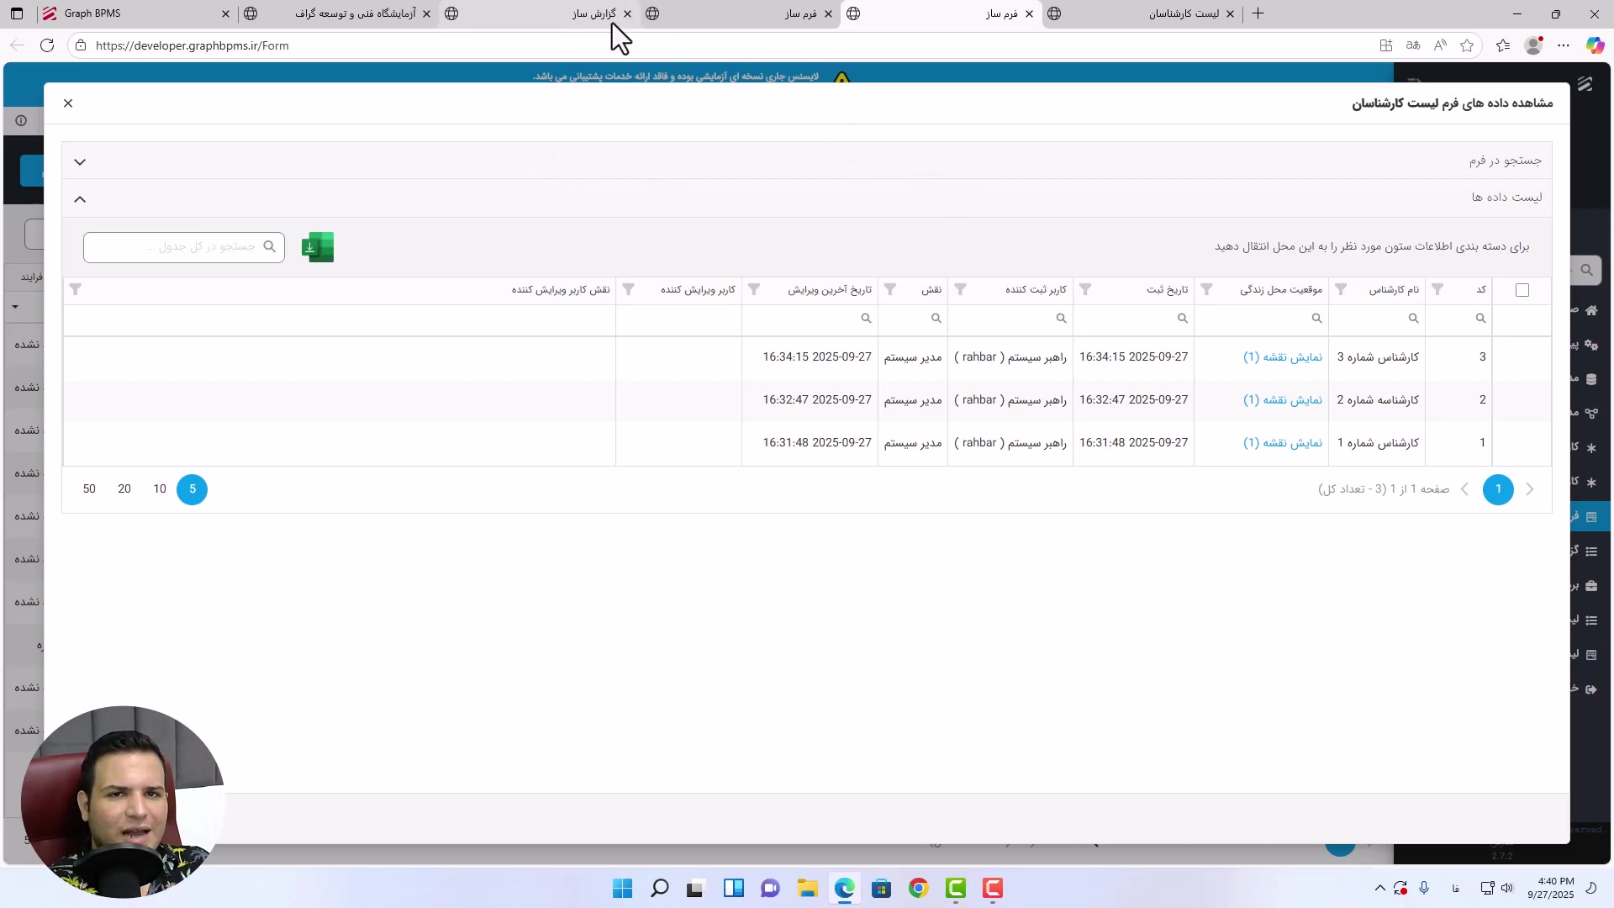The image size is (1614, 908).
Task: Click page 1 pagination button
Action: [1497, 489]
